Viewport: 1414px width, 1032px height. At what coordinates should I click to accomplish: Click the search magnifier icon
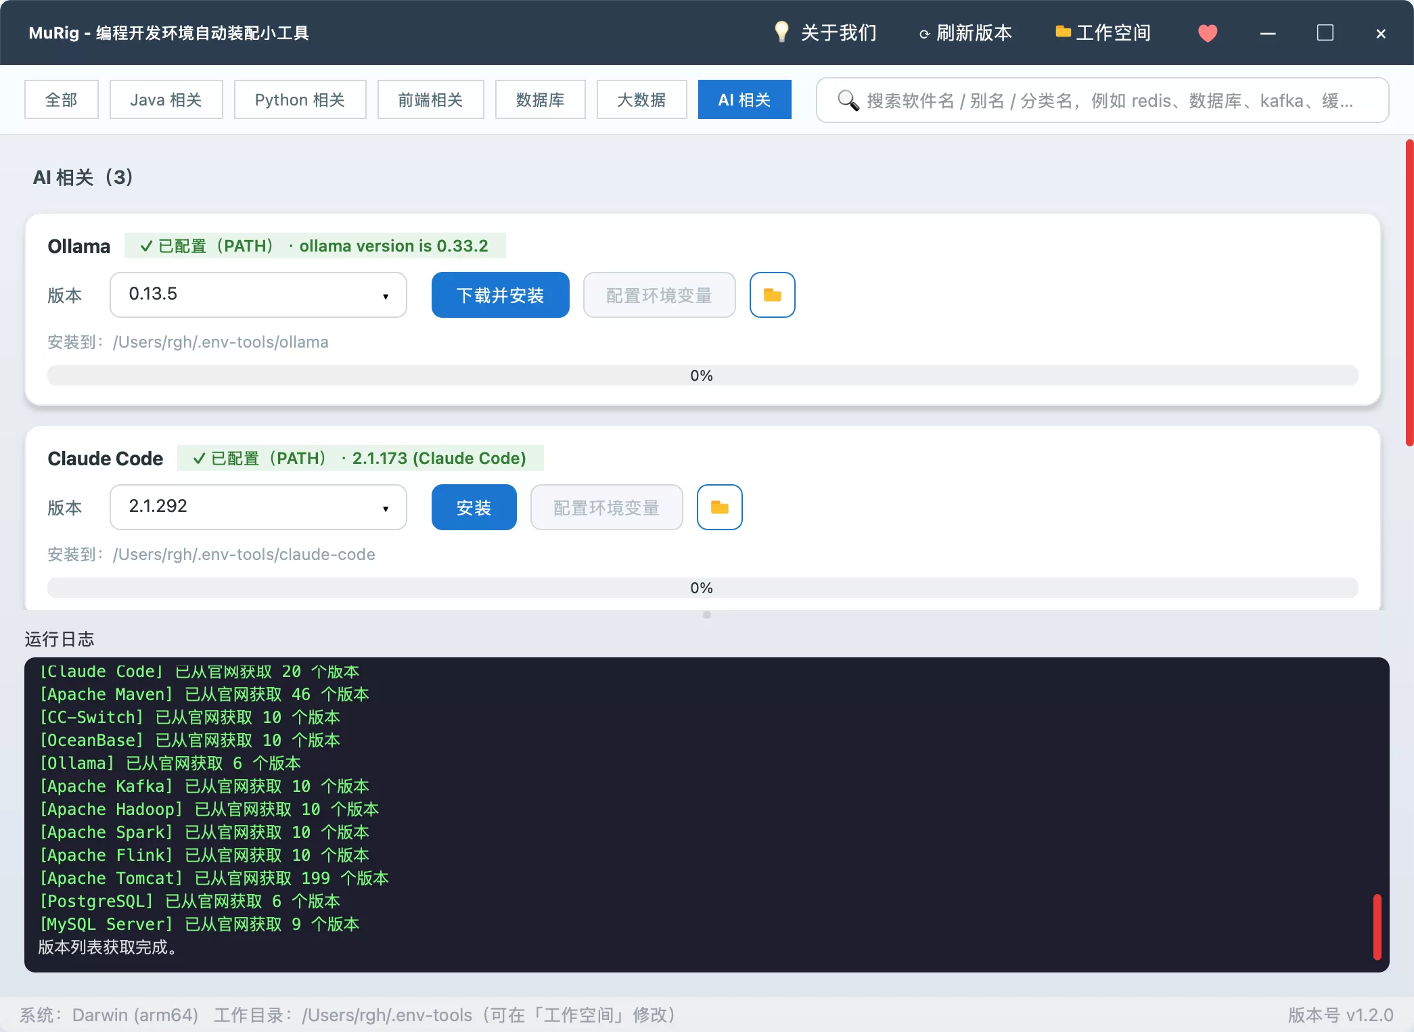pos(848,100)
